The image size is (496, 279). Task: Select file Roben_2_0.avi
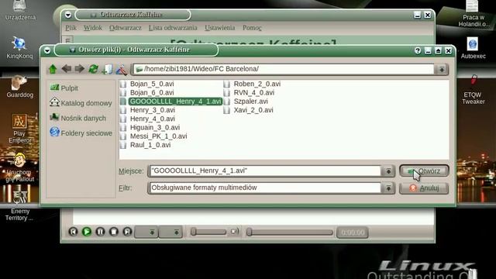coord(252,84)
